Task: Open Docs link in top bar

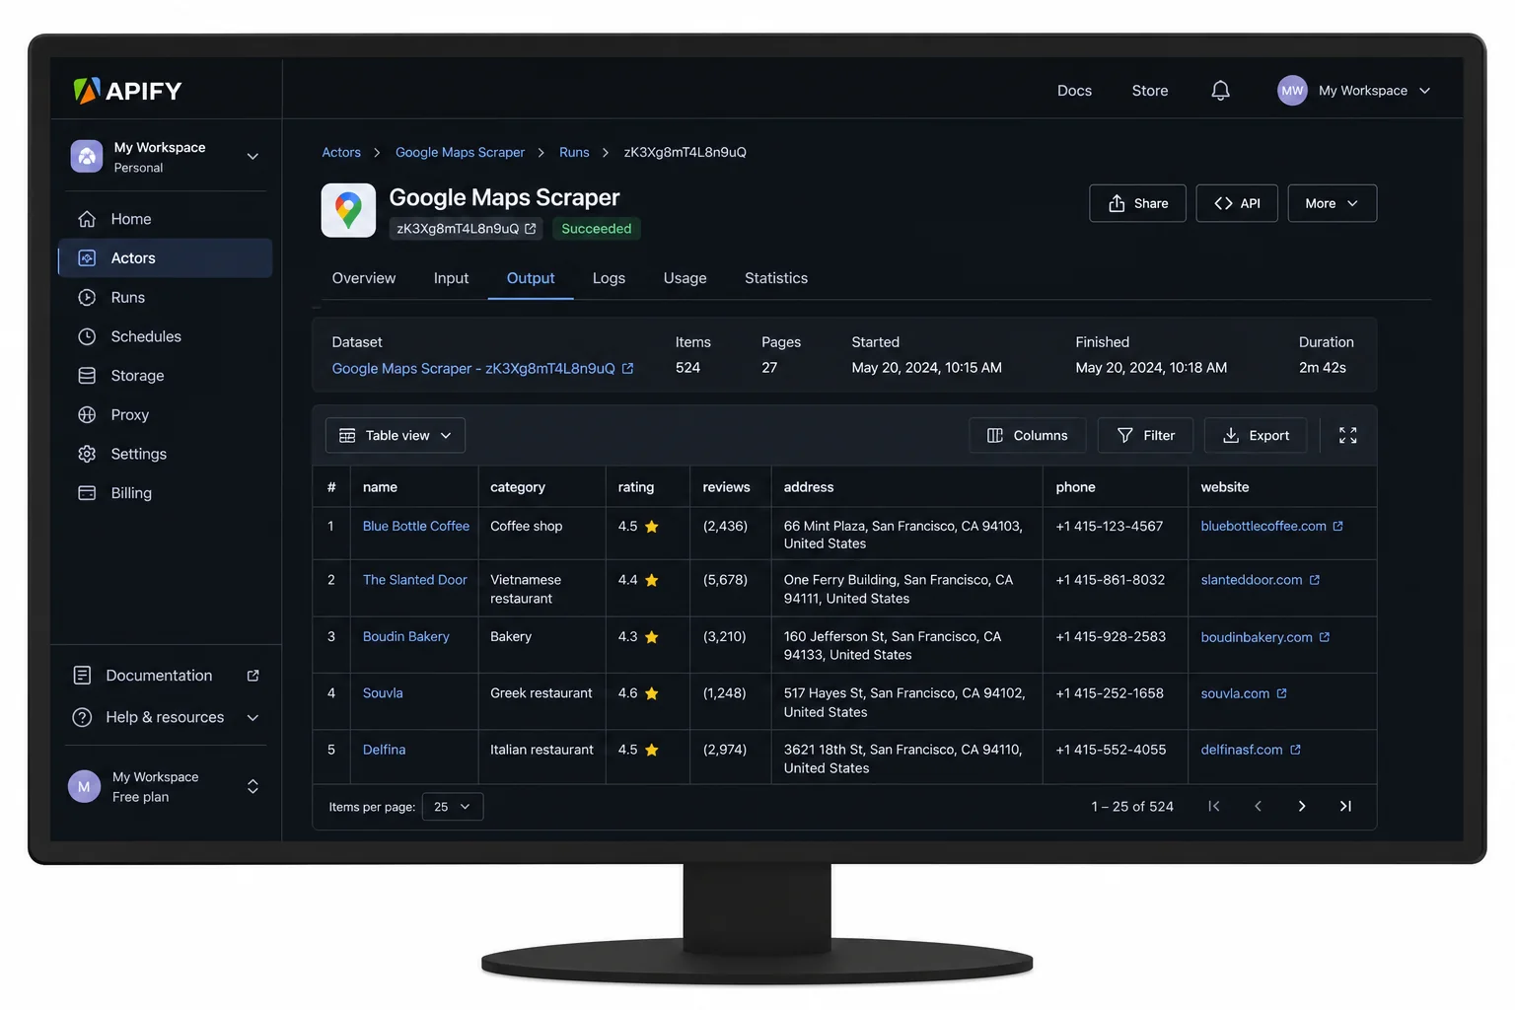Action: point(1074,91)
